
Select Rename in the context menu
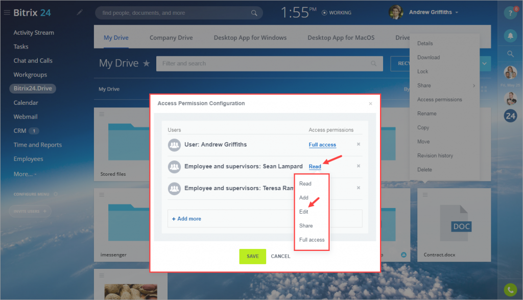[426, 113]
